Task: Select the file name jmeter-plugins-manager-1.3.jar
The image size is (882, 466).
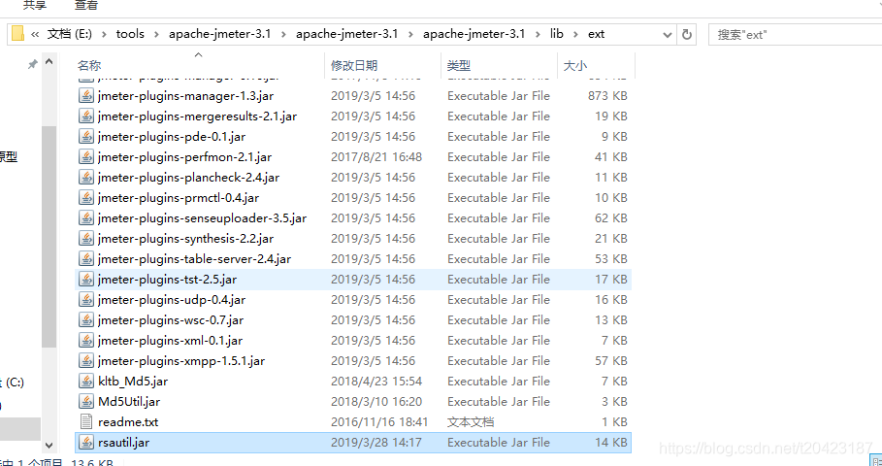Action: pyautogui.click(x=185, y=96)
